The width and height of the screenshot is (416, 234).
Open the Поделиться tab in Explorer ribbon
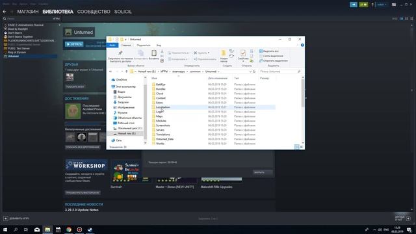click(x=144, y=45)
